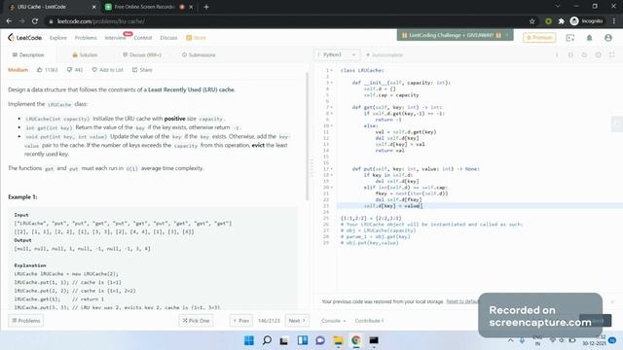This screenshot has width=623, height=350.
Task: Collapse the if key block at line 18
Action: 332,175
